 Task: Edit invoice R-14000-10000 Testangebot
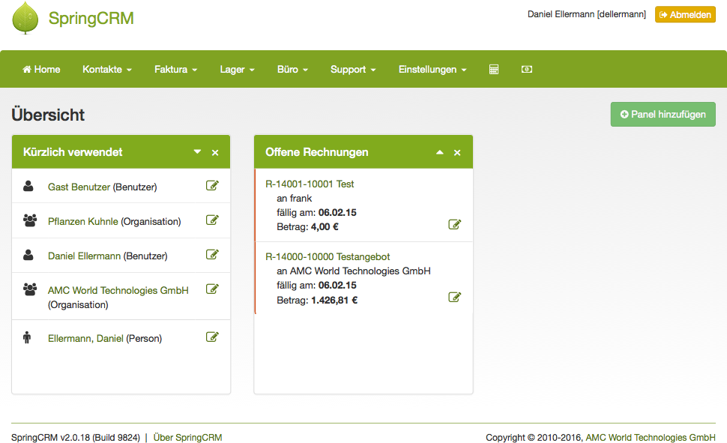454,297
